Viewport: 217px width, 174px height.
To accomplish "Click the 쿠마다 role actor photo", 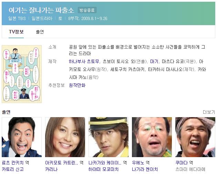I will click(195, 137).
